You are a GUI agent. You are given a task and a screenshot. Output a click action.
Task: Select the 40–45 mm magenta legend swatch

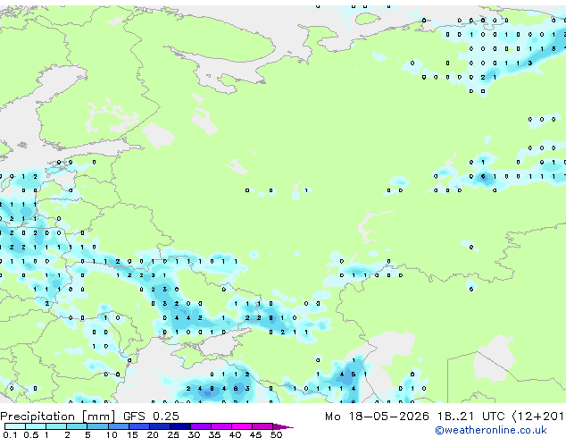[x=242, y=426]
